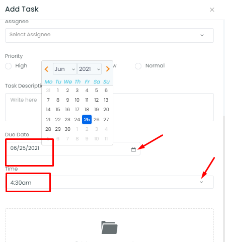Open the year dropdown showing 2021

(x=89, y=69)
